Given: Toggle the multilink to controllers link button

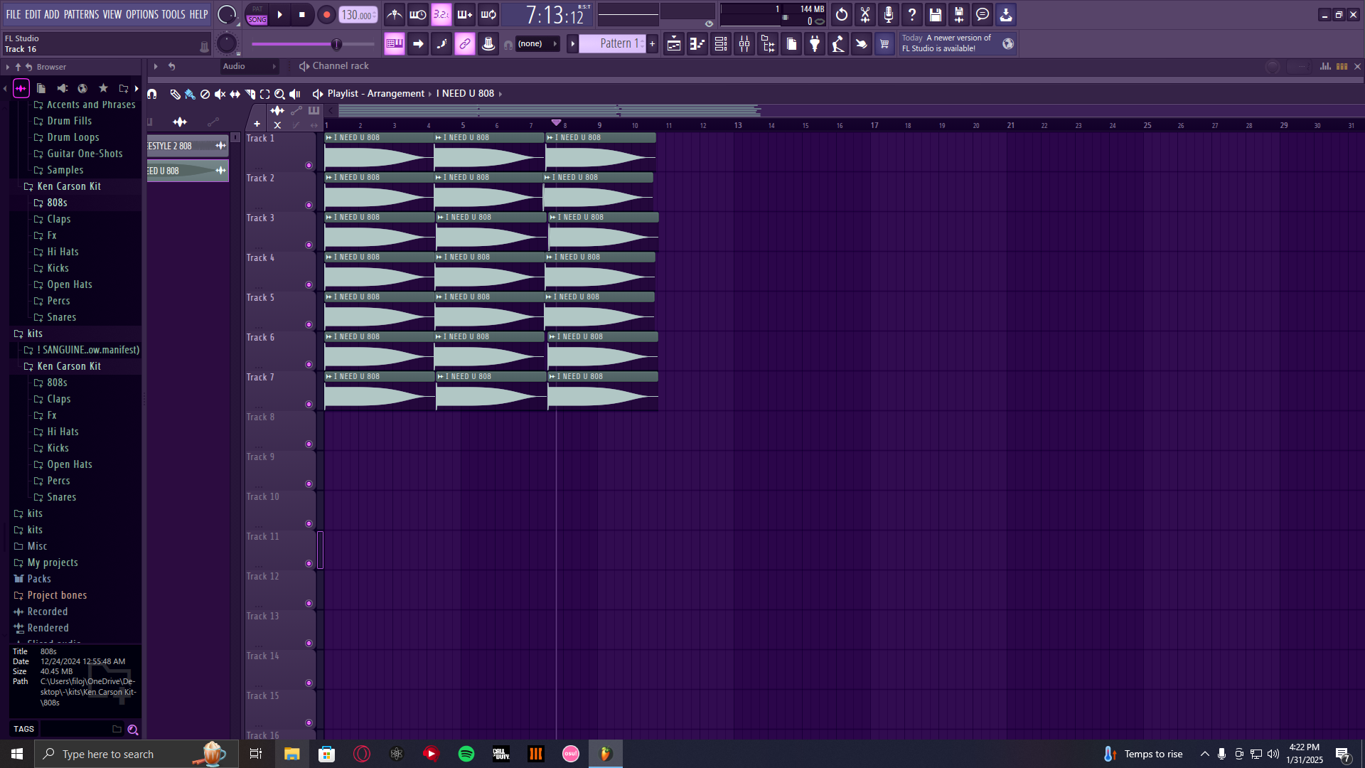Looking at the screenshot, I should [465, 44].
